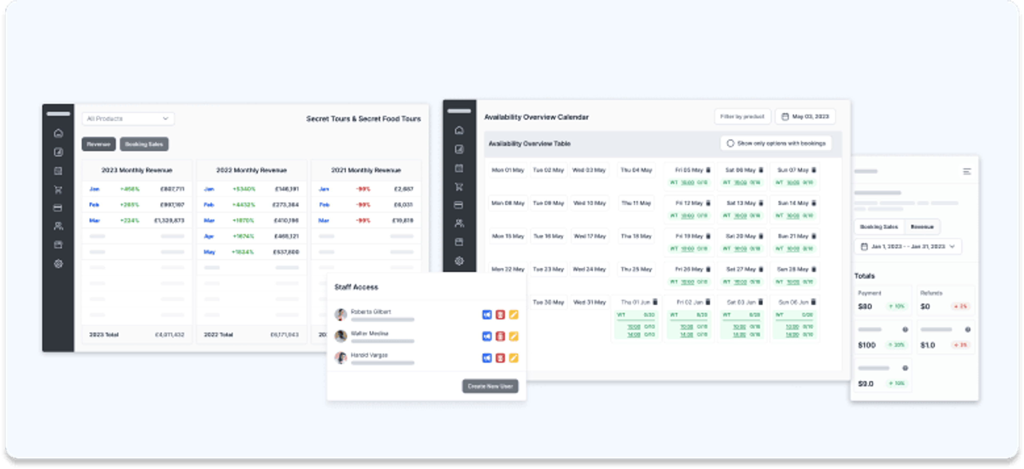
Task: Click the yellow edit icon for Walter Medina
Action: [x=514, y=336]
